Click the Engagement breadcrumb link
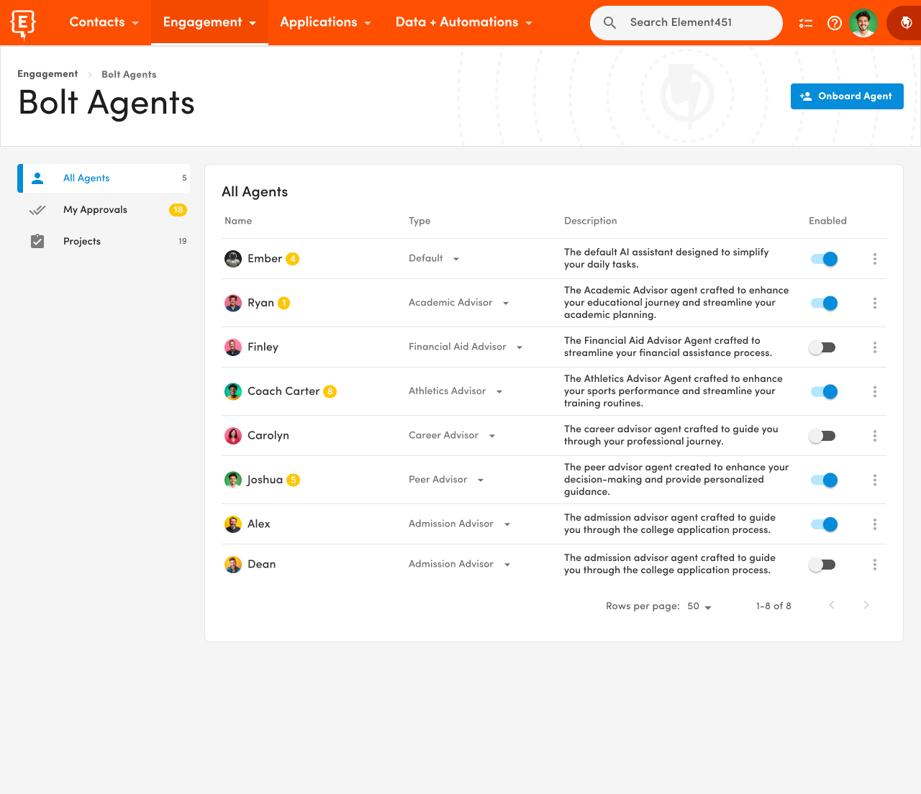The image size is (921, 794). (x=47, y=74)
